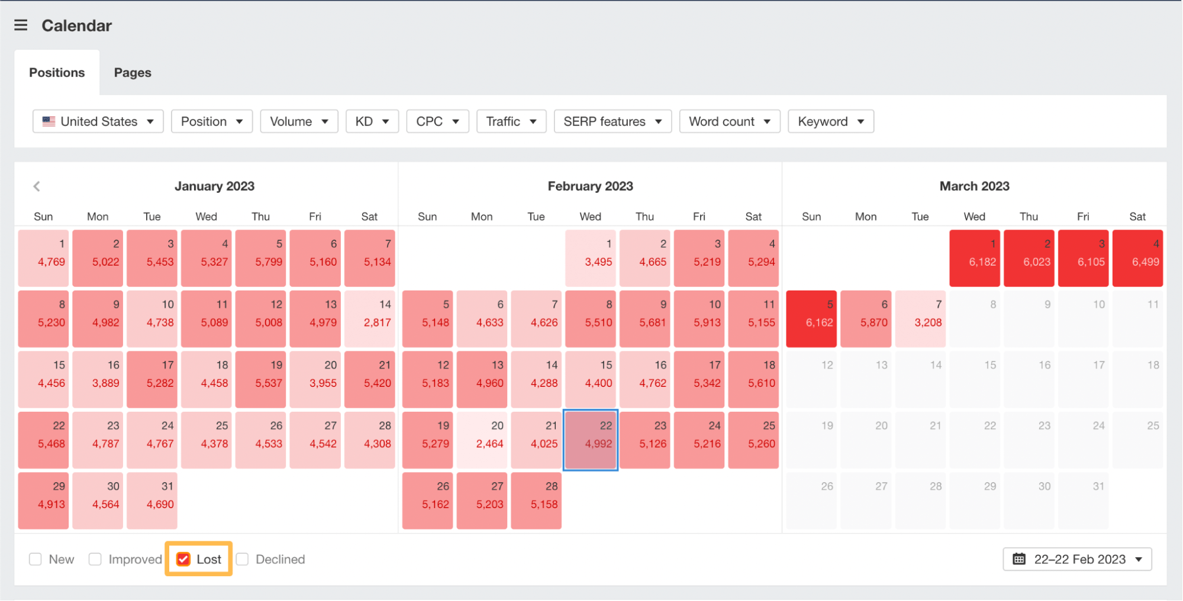Open the Traffic filter

[511, 121]
